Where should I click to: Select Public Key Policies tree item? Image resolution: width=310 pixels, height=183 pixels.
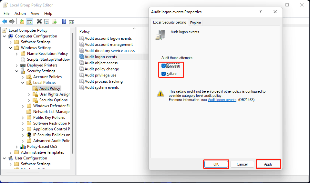(x=49, y=117)
